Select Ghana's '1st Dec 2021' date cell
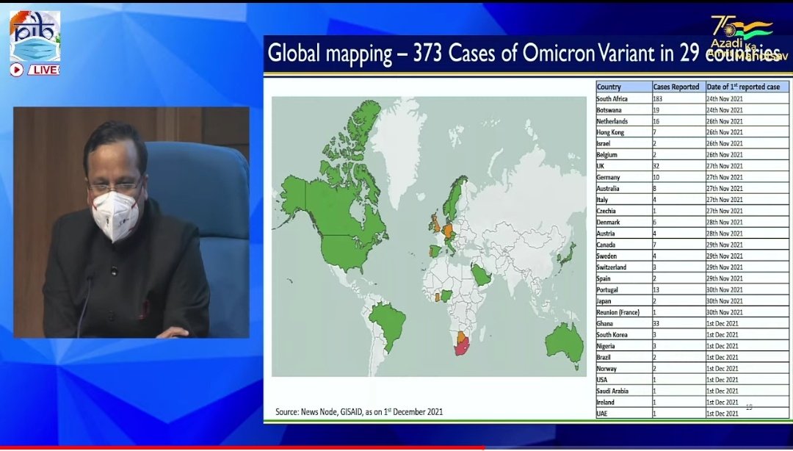Image resolution: width=793 pixels, height=451 pixels. (747, 323)
